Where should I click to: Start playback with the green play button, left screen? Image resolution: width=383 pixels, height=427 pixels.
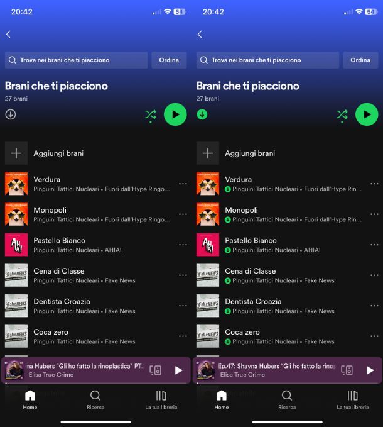coord(175,114)
